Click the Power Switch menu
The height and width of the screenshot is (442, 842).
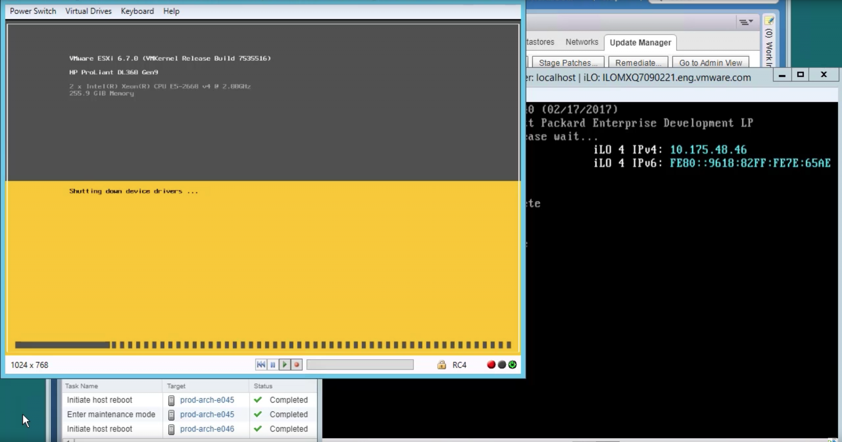coord(32,11)
